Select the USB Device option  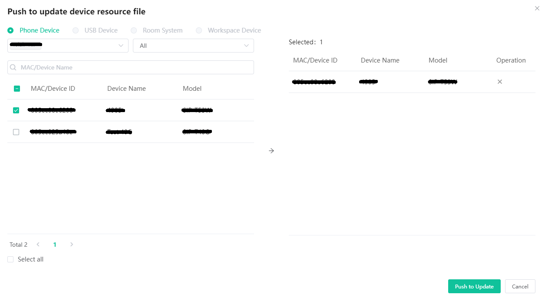coord(76,30)
